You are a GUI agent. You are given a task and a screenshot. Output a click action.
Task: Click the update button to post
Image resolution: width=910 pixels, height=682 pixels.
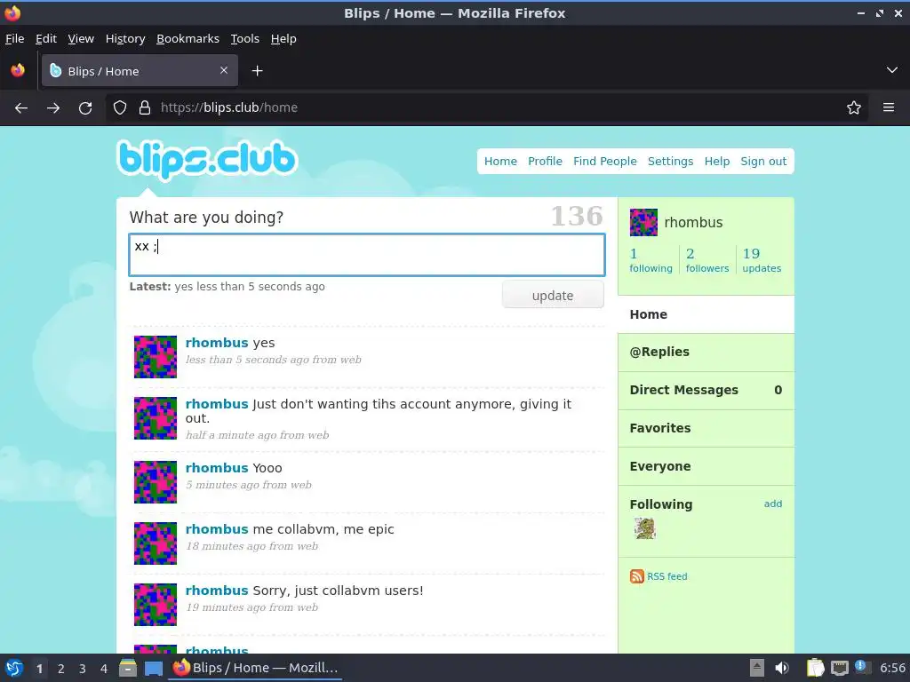click(553, 295)
